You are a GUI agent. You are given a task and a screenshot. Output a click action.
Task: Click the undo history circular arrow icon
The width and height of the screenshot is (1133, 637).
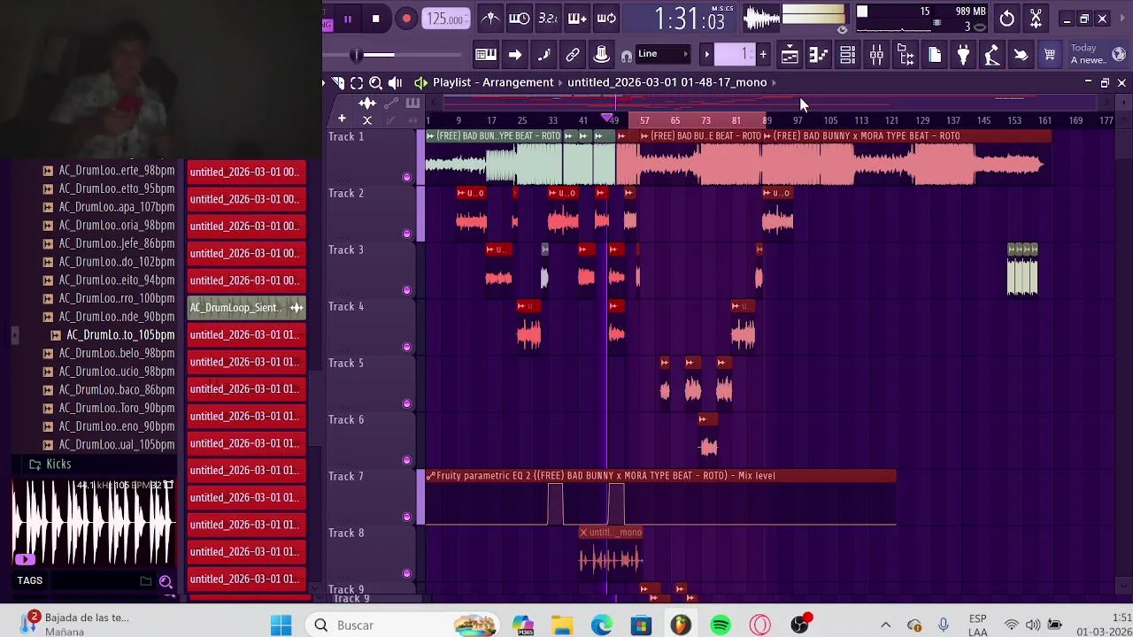click(1007, 19)
